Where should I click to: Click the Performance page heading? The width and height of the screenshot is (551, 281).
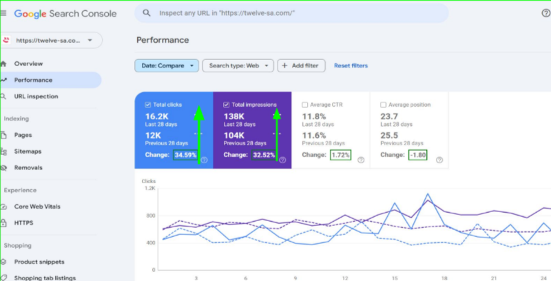163,40
